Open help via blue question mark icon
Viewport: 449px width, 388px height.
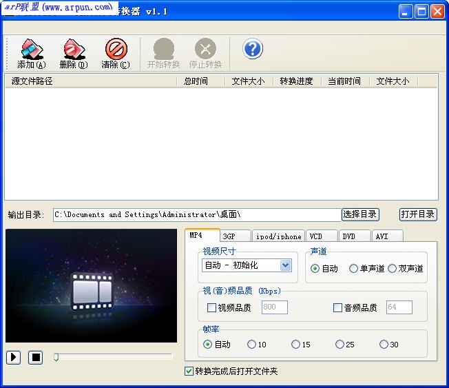pyautogui.click(x=253, y=49)
